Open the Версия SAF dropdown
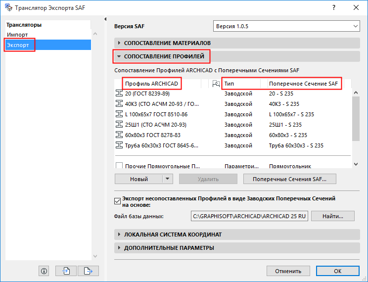The height and width of the screenshot is (282, 368). coord(286,26)
